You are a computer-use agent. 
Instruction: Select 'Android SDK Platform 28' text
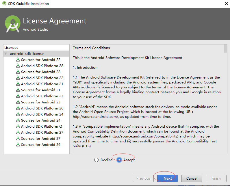42,66
